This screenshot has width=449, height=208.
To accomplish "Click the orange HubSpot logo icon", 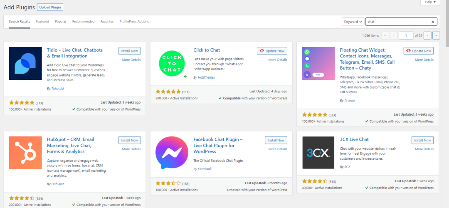I will (x=25, y=153).
